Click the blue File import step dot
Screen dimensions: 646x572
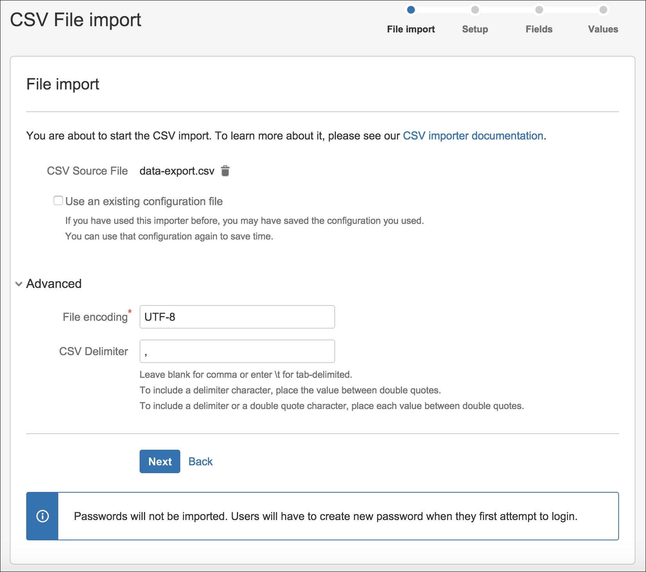click(x=411, y=10)
